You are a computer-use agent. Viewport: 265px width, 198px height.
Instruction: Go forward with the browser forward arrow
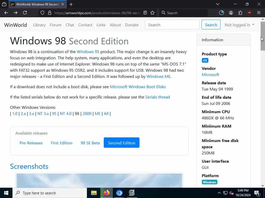(x=15, y=13)
